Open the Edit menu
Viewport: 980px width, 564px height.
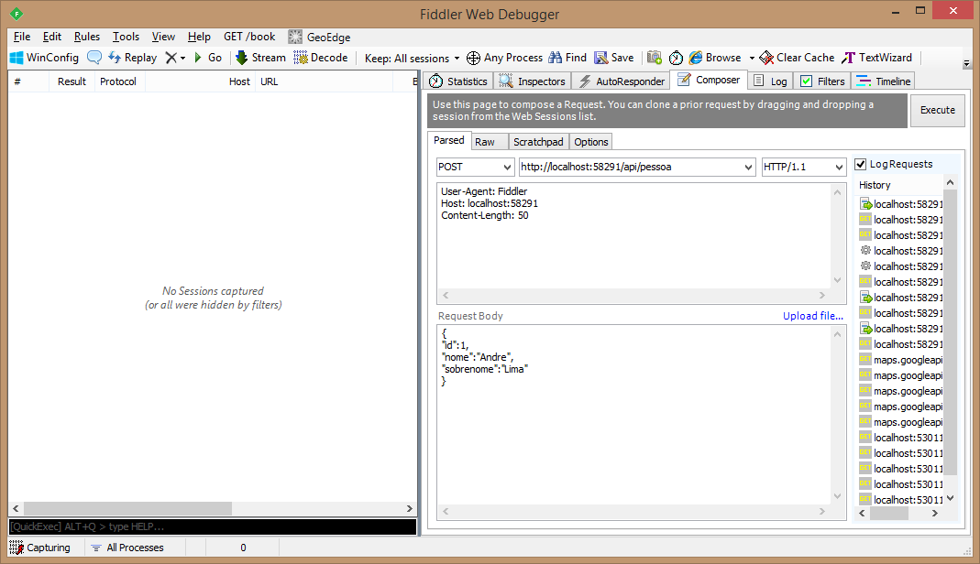click(x=52, y=37)
